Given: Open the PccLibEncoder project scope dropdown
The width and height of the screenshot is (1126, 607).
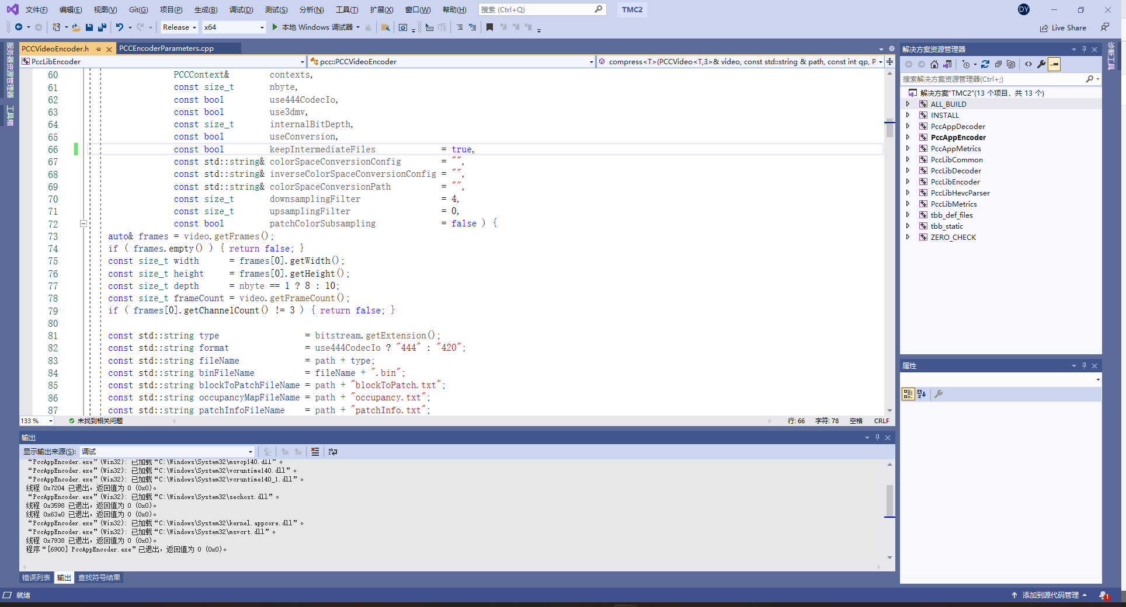Looking at the screenshot, I should click(x=163, y=61).
